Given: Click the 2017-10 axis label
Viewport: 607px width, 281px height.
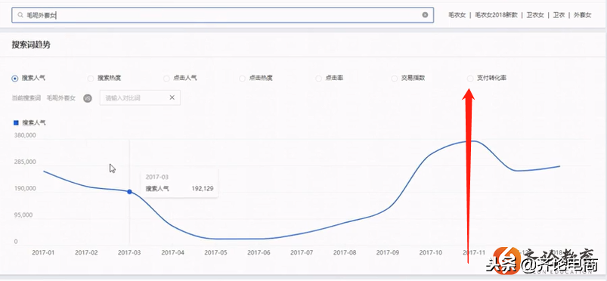Looking at the screenshot, I should pos(430,252).
